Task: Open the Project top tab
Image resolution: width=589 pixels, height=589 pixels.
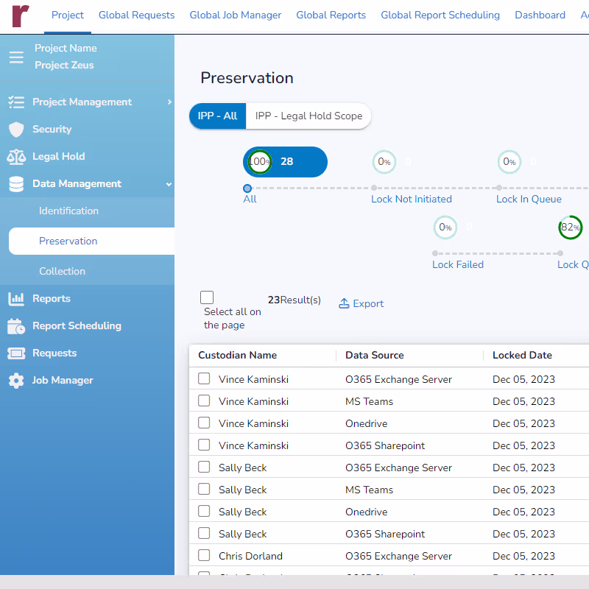Action: pyautogui.click(x=68, y=15)
